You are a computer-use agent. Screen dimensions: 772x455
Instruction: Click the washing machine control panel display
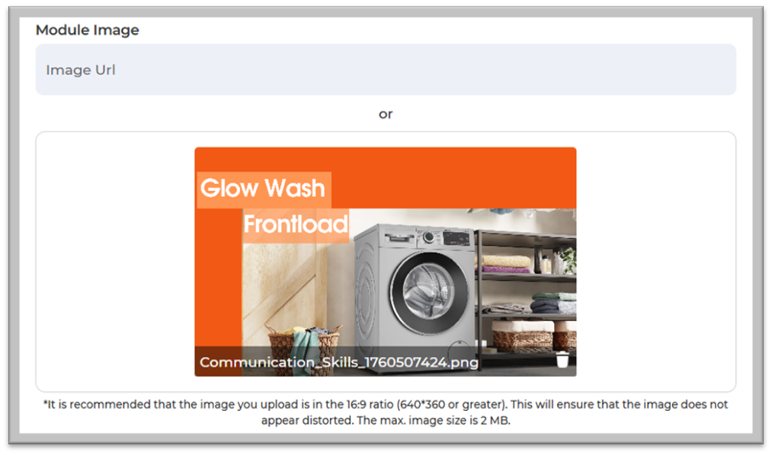pos(456,239)
